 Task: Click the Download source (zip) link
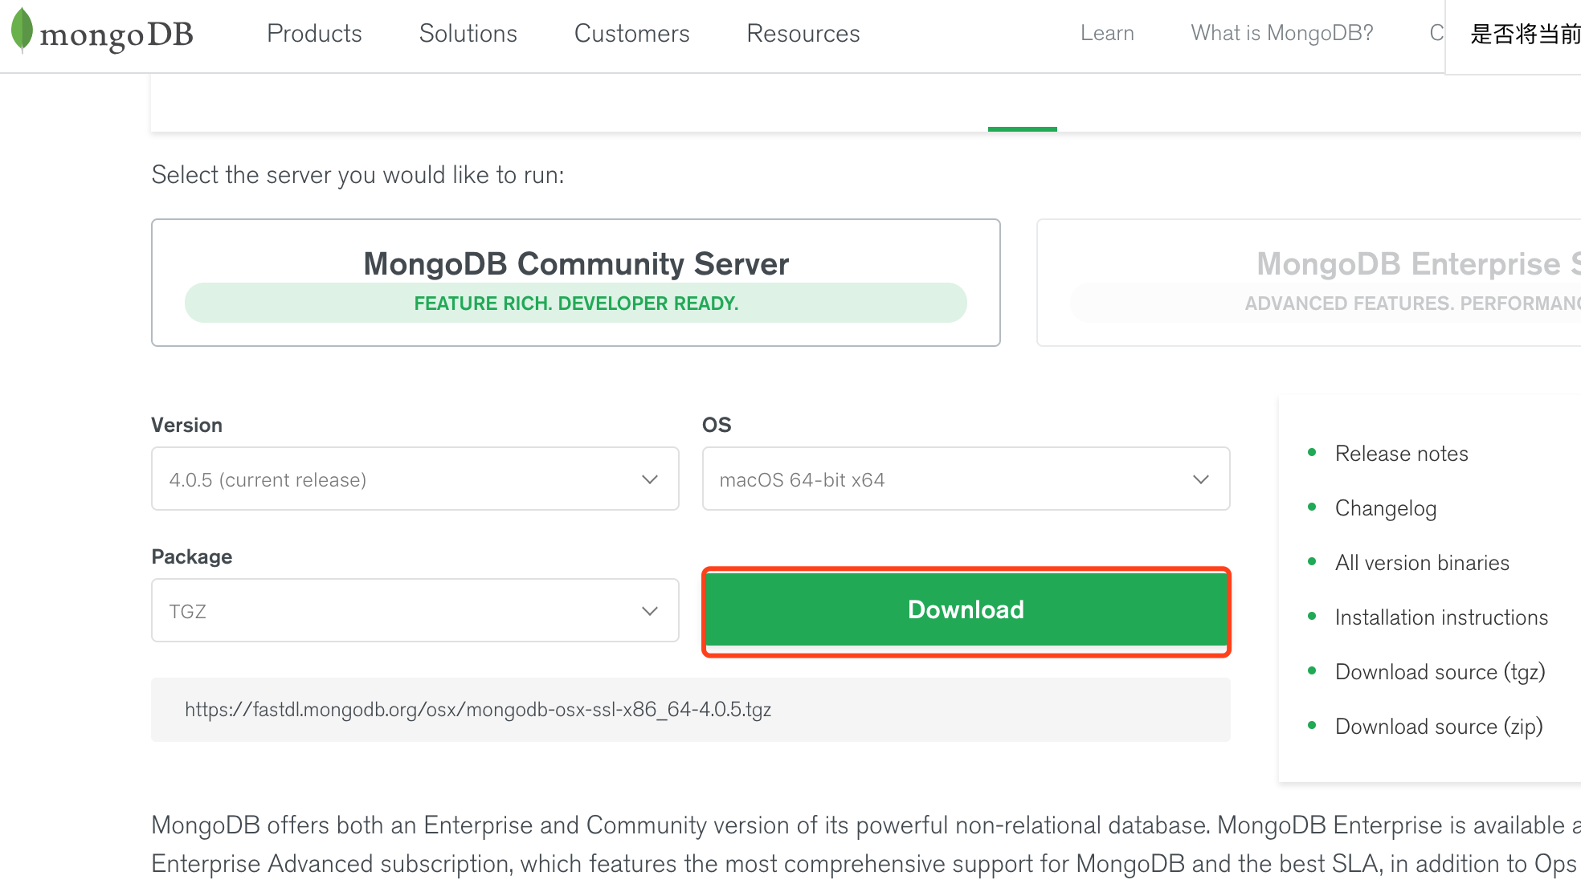(1439, 727)
